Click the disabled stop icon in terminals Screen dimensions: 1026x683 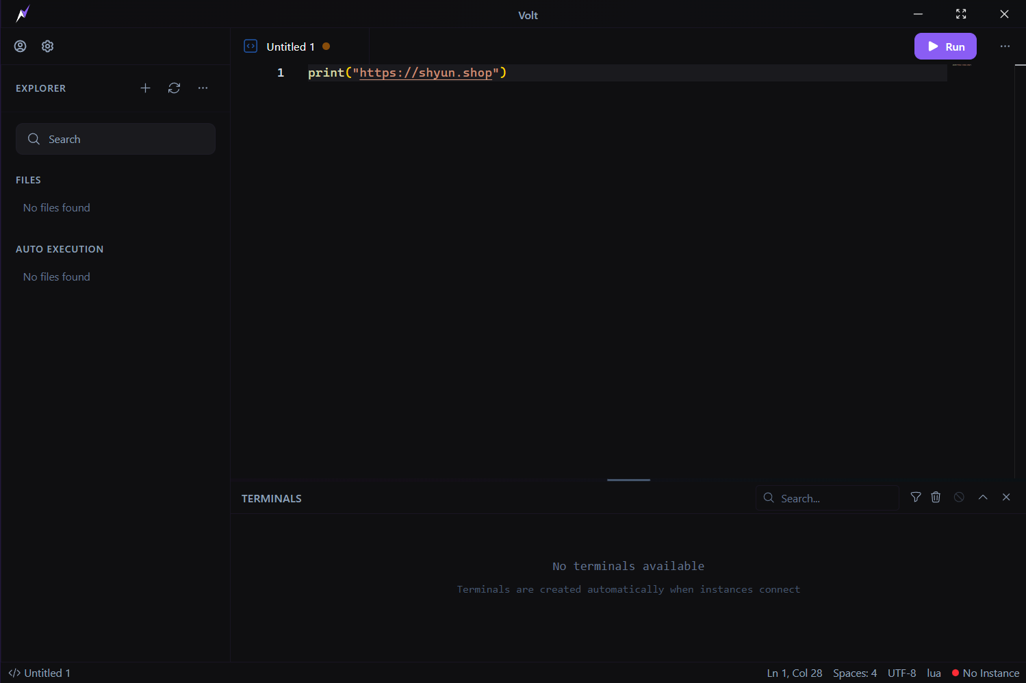[x=959, y=498]
